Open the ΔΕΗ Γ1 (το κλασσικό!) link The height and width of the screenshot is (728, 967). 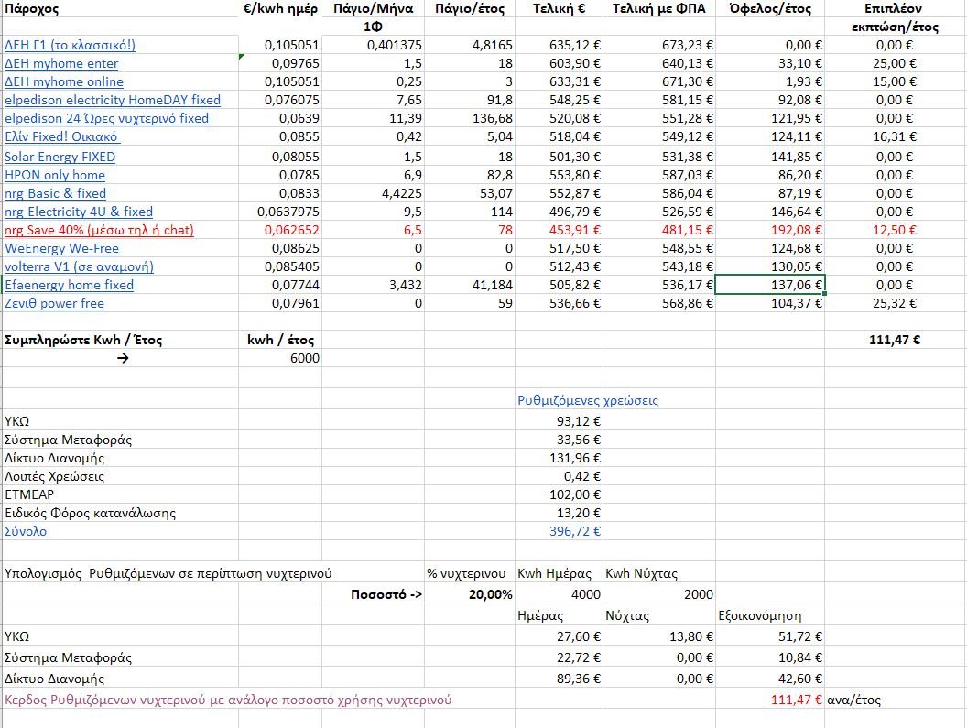(x=70, y=45)
